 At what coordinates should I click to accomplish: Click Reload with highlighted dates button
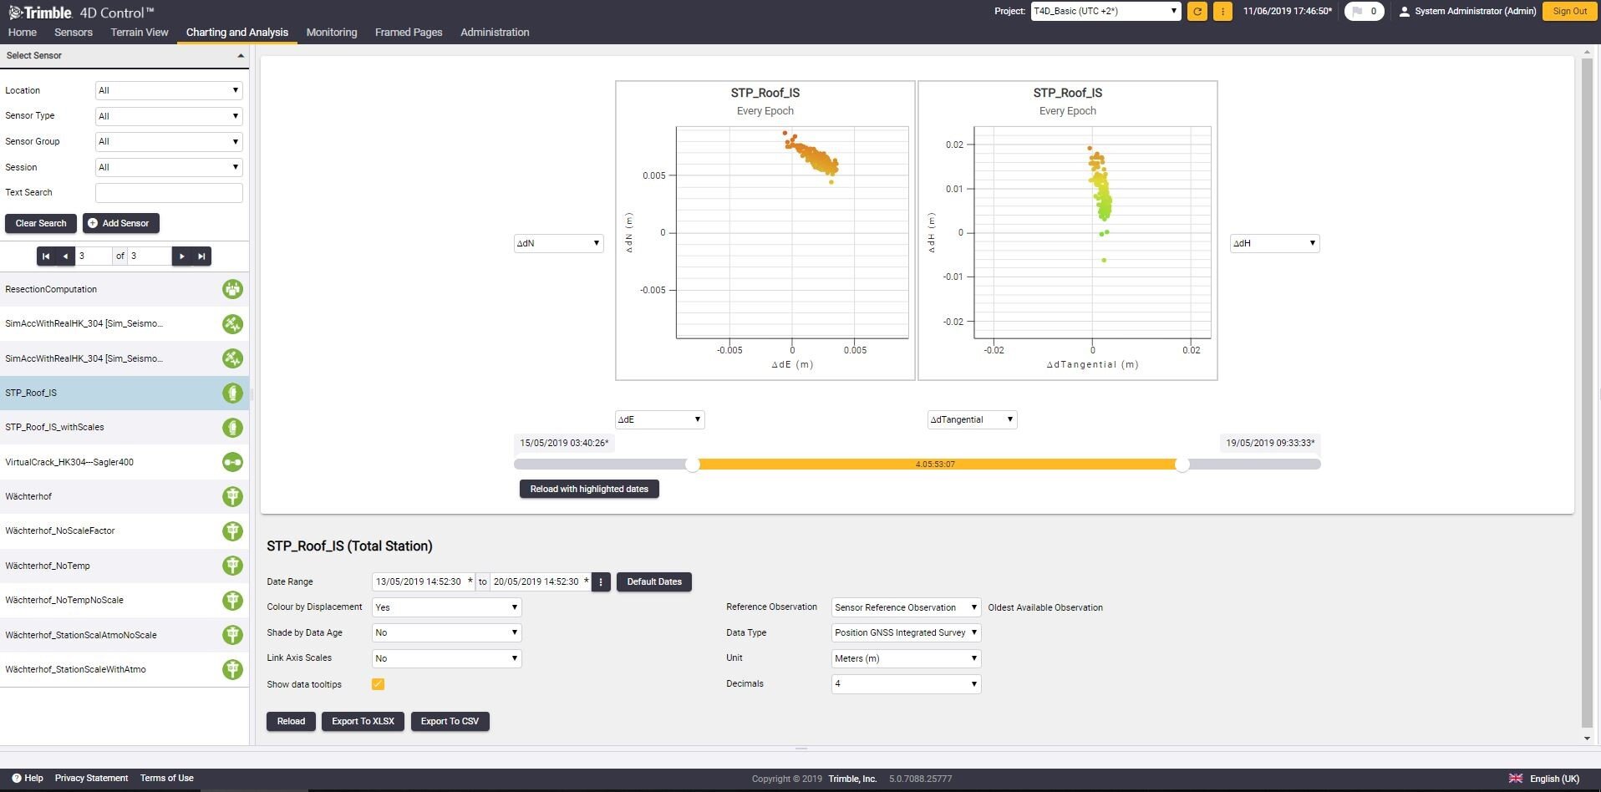[589, 489]
